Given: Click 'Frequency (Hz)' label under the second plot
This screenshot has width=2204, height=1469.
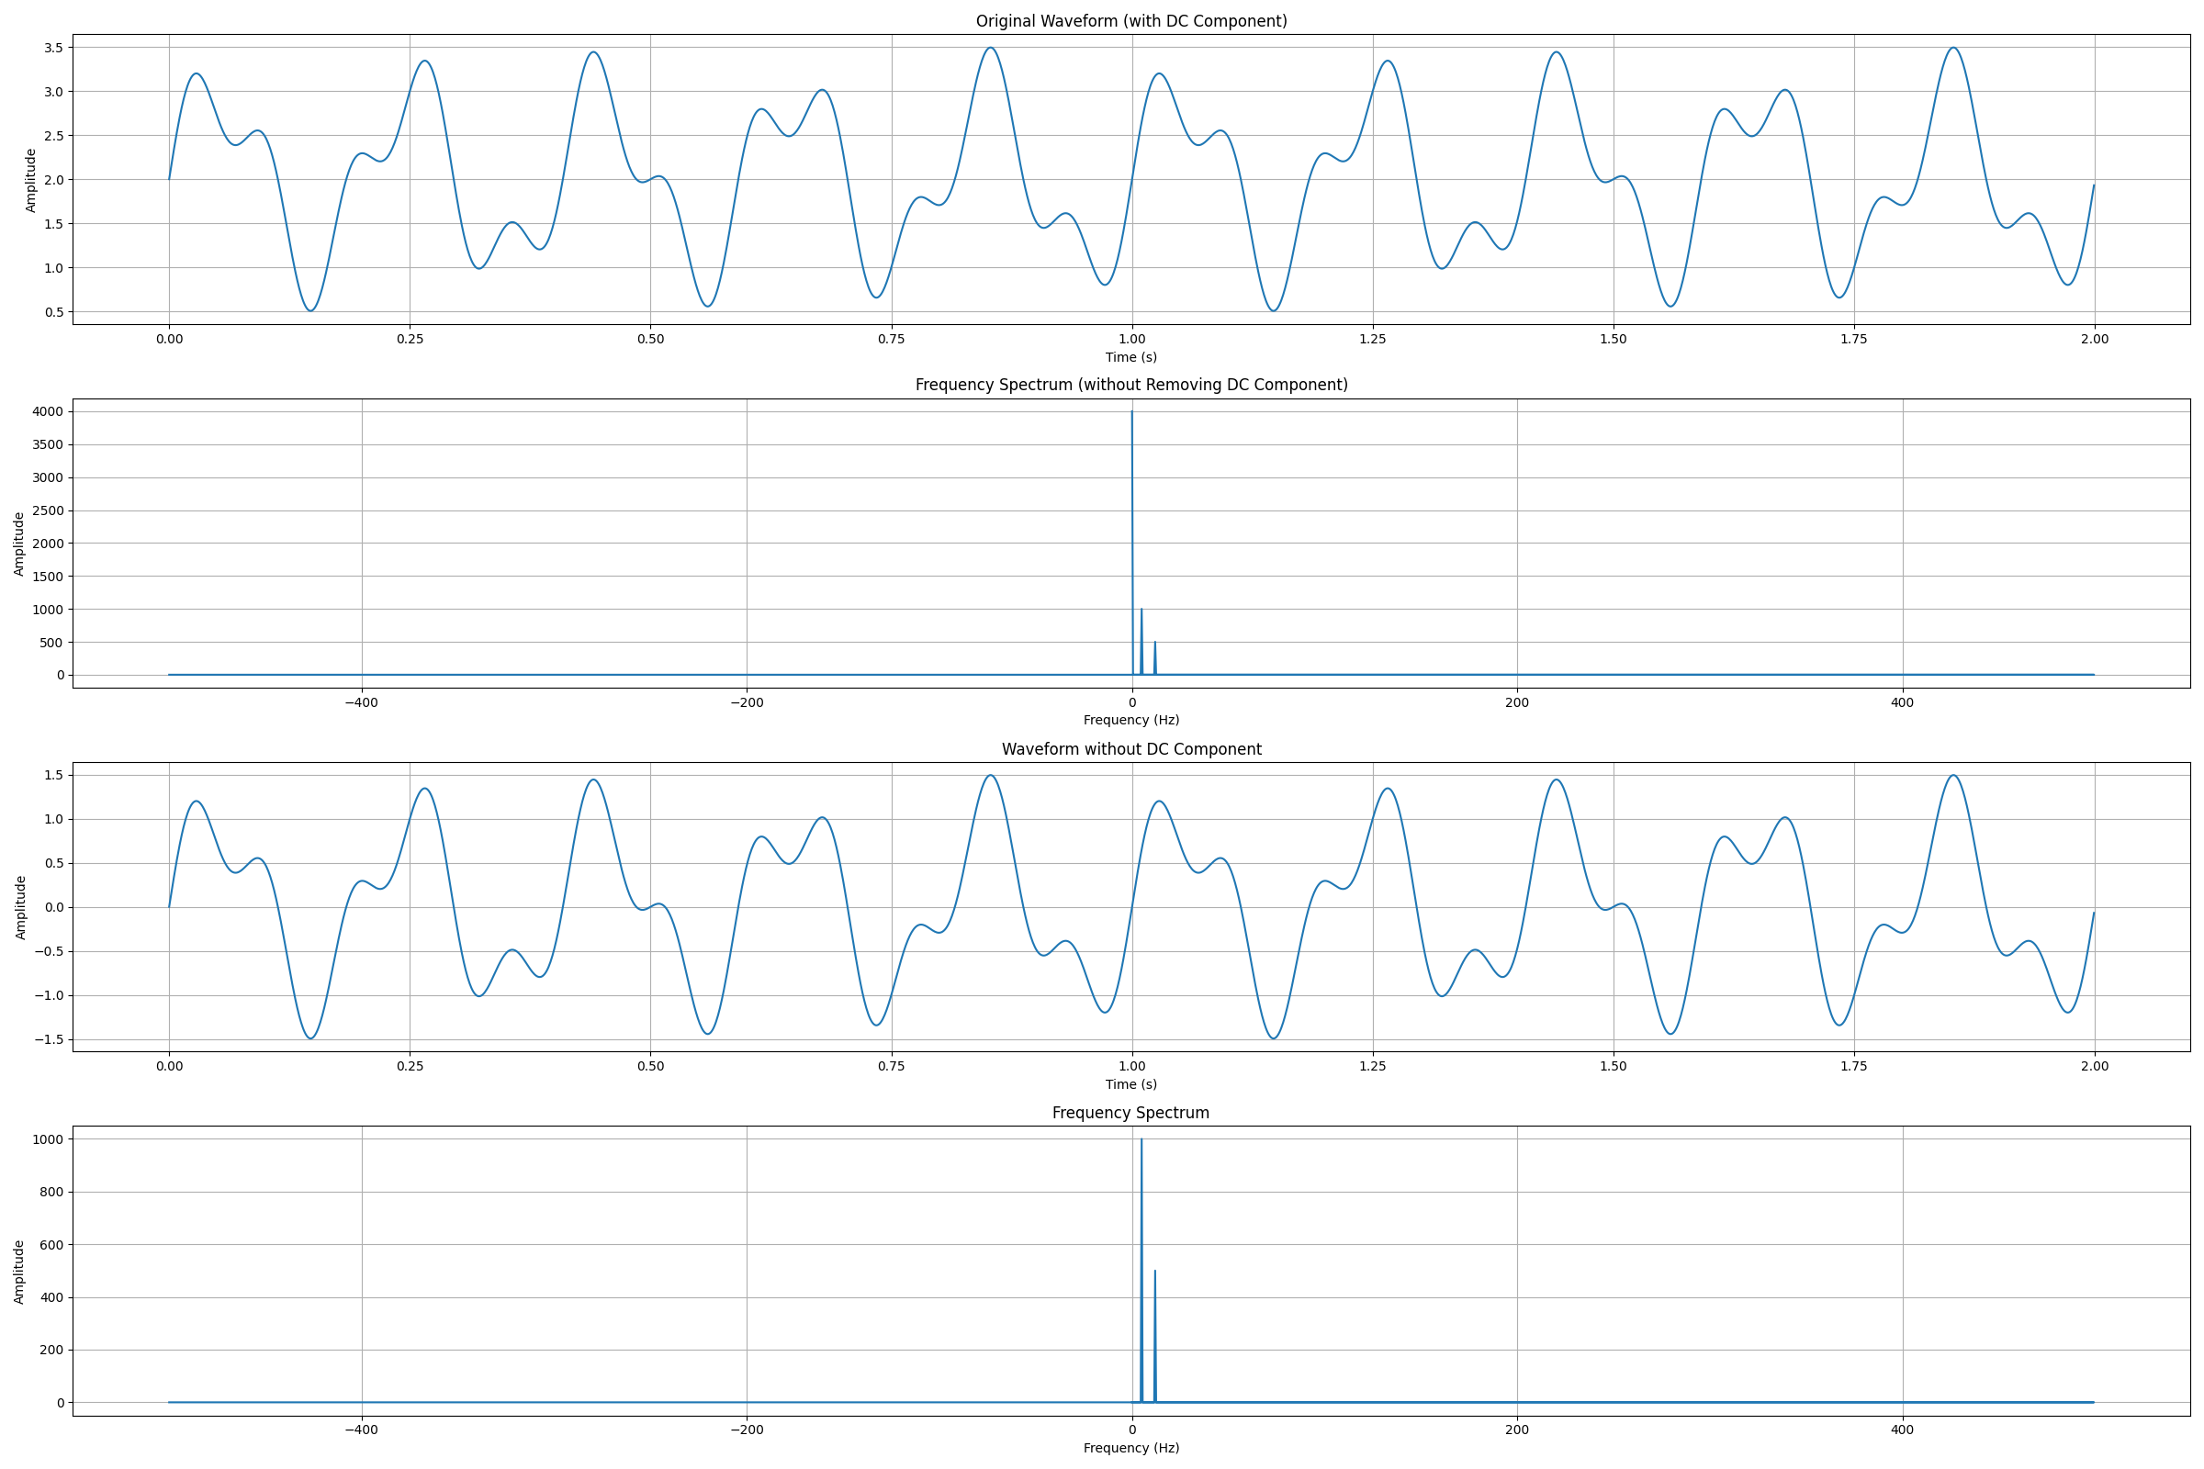Looking at the screenshot, I should [1131, 720].
